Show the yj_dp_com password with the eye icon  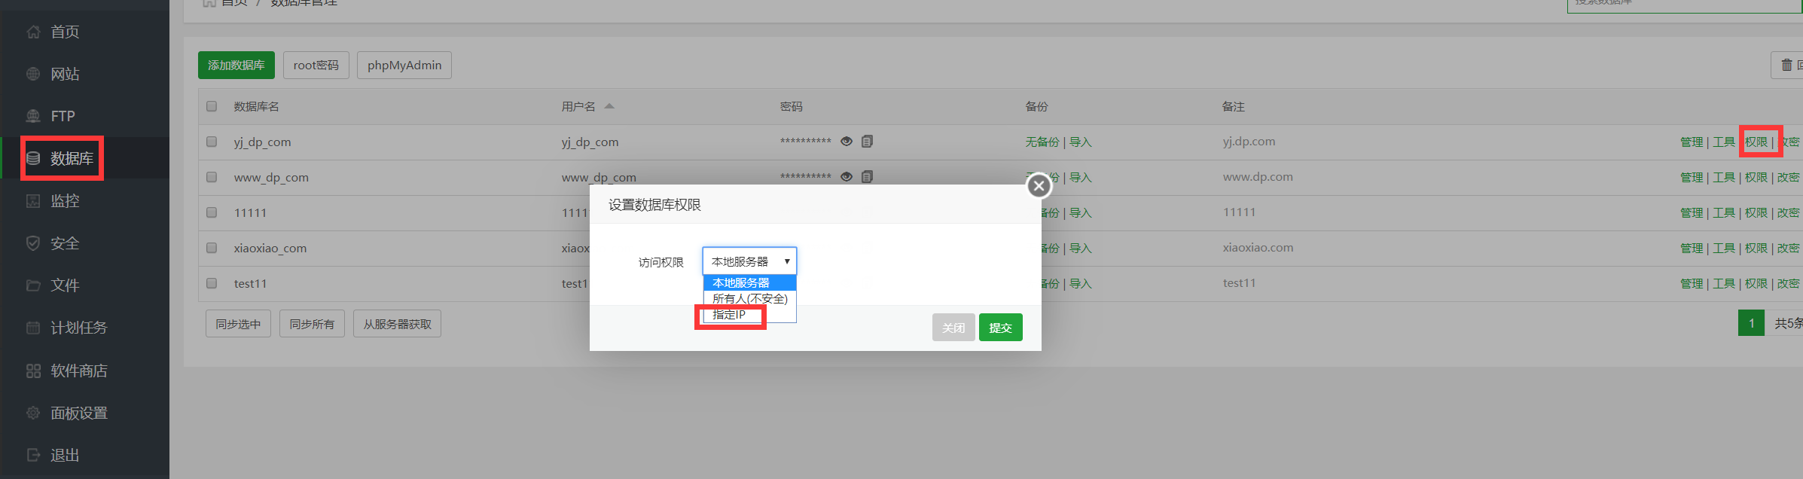click(847, 142)
